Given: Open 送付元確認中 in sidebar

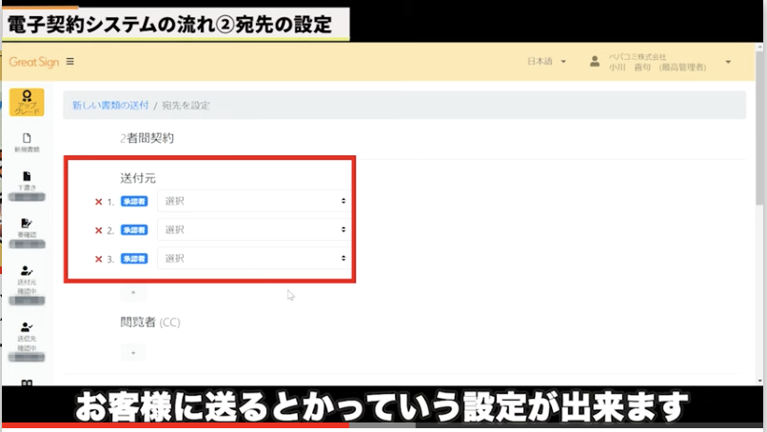Looking at the screenshot, I should (27, 275).
